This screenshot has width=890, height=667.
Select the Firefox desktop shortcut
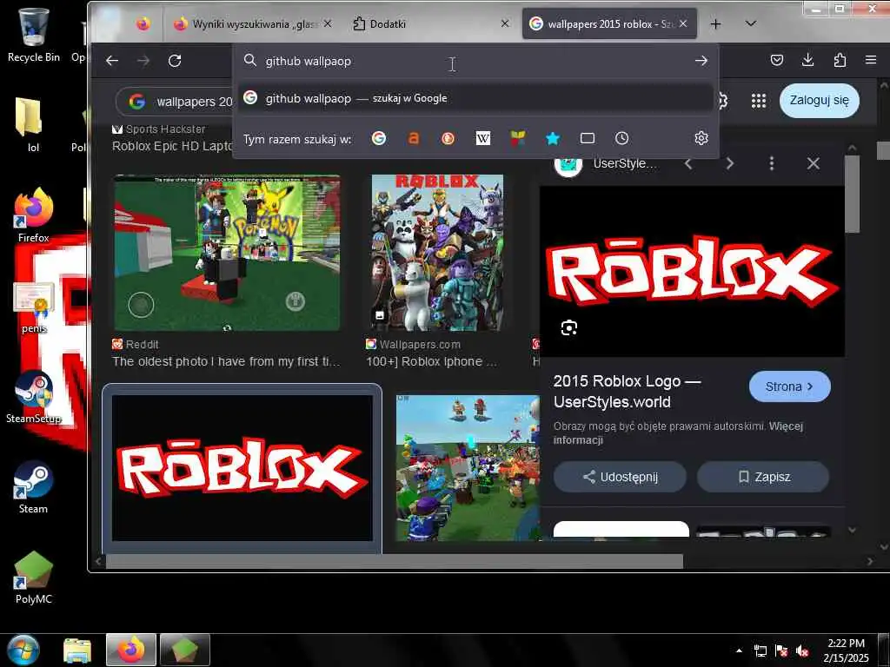click(34, 215)
